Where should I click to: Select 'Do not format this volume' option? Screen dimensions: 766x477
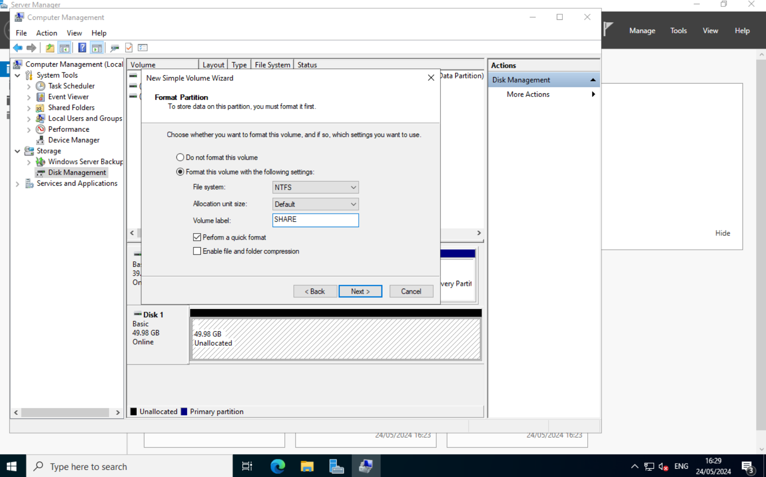pos(180,157)
